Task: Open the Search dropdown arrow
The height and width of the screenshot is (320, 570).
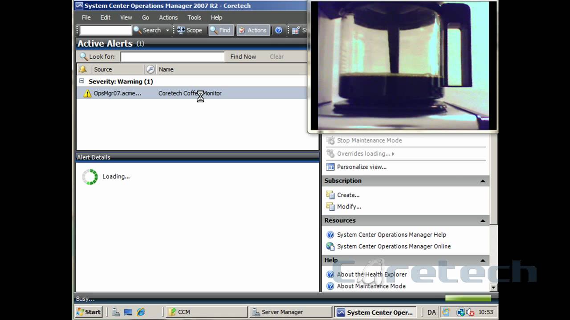Action: pos(167,30)
